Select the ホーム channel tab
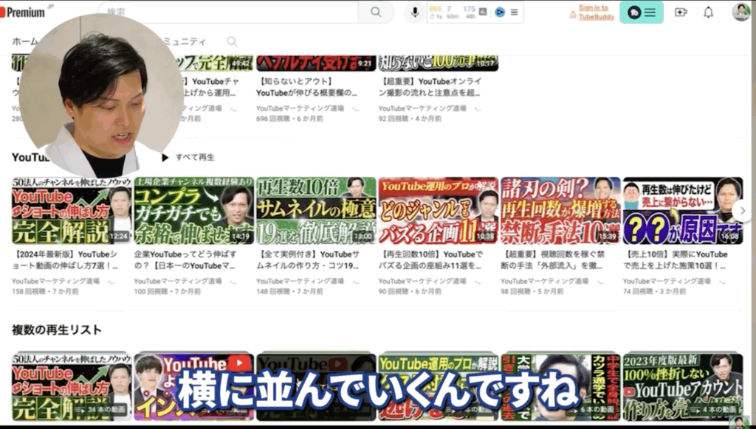The image size is (756, 429). pos(24,42)
